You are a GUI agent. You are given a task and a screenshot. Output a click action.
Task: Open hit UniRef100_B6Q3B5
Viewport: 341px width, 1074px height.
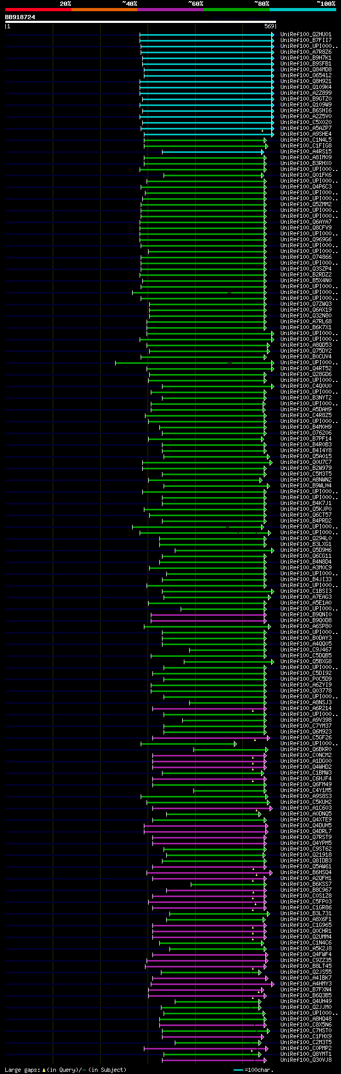coord(306,995)
